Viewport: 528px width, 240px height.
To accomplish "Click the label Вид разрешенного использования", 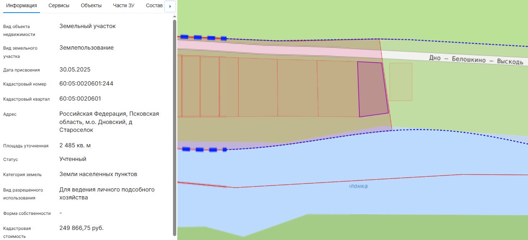I will (x=23, y=194).
